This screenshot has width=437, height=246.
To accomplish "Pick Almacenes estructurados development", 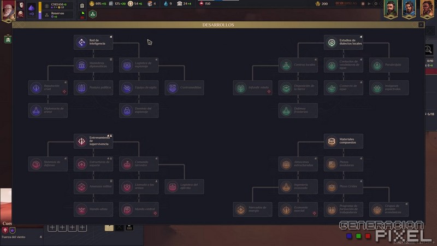I will [x=298, y=163].
